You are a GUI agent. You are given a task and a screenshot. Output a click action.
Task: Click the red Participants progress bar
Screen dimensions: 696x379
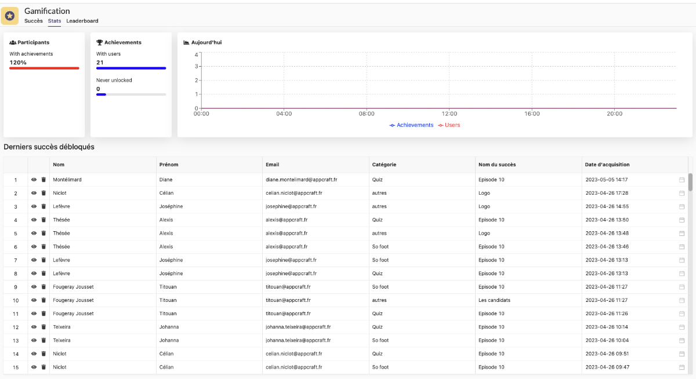tap(44, 68)
